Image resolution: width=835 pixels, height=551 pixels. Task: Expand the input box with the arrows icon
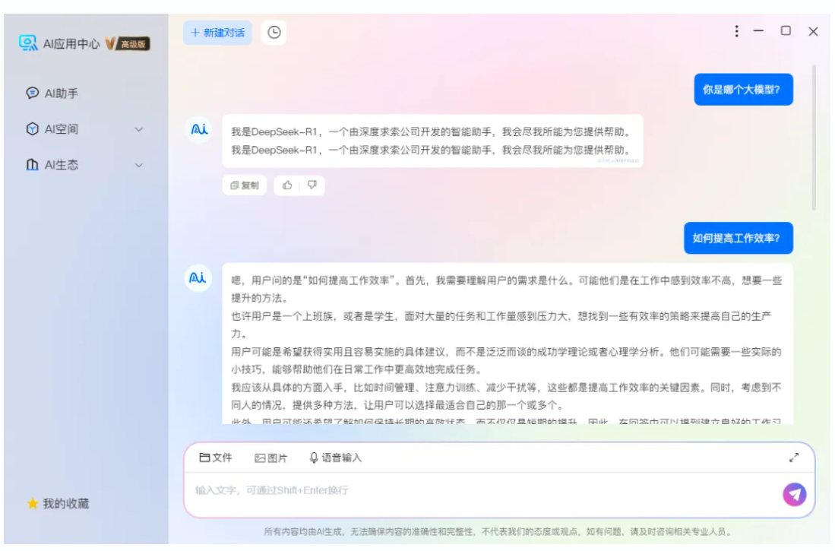click(x=793, y=458)
